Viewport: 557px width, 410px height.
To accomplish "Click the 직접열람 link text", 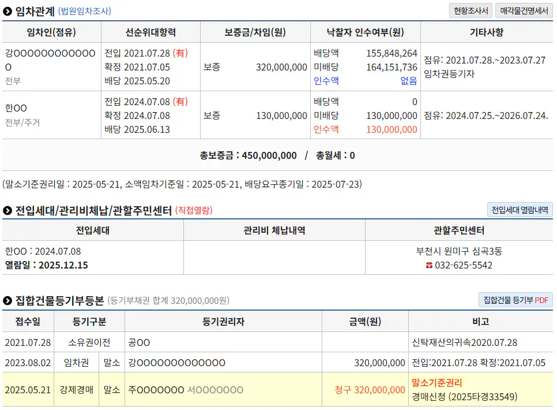I will [194, 210].
